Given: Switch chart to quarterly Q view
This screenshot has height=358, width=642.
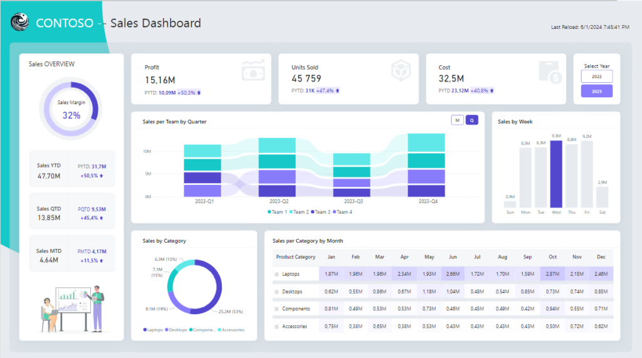Looking at the screenshot, I should tap(471, 120).
